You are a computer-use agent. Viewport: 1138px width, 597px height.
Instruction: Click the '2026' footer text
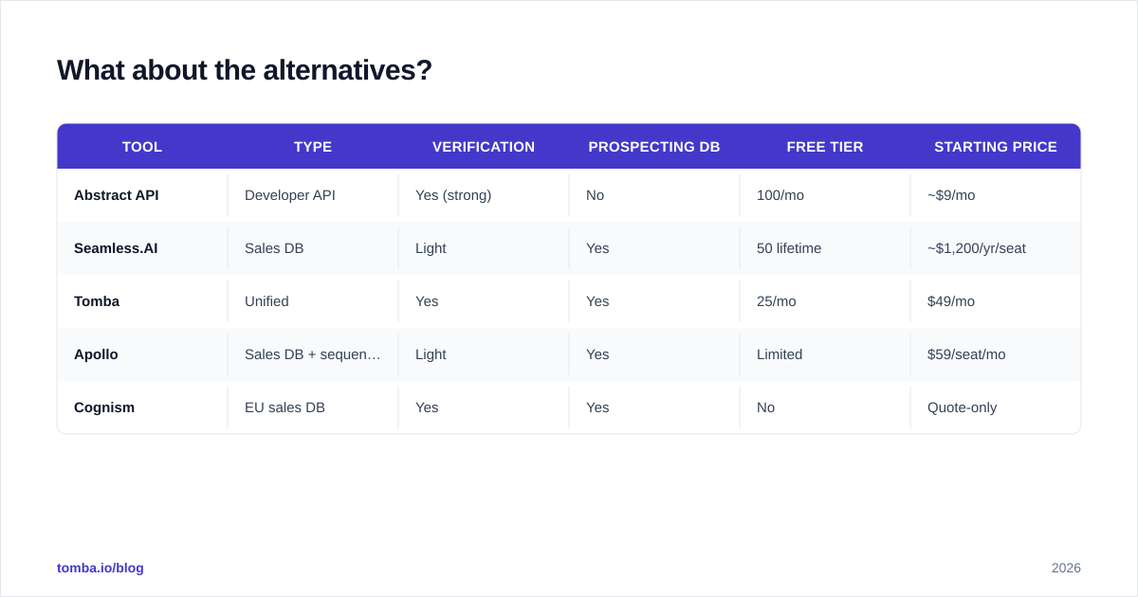(1066, 568)
